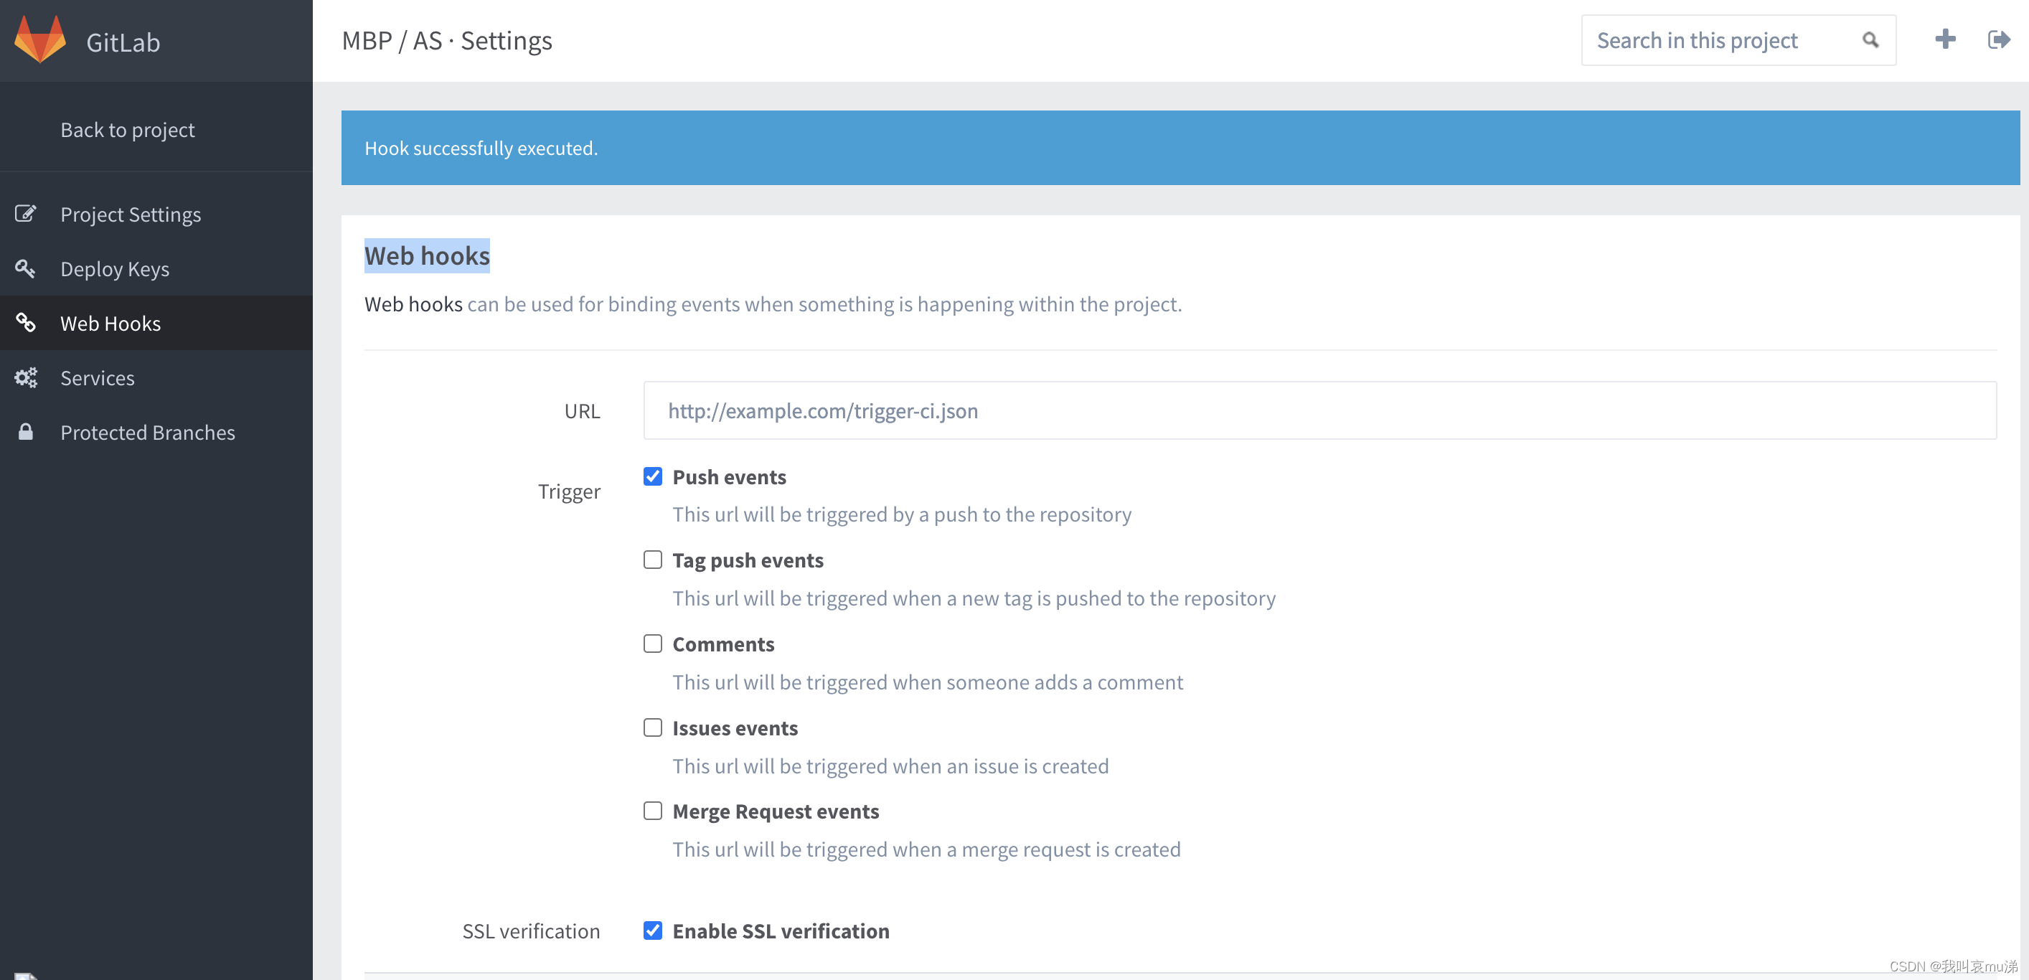Open Services via the gears icon

[25, 377]
